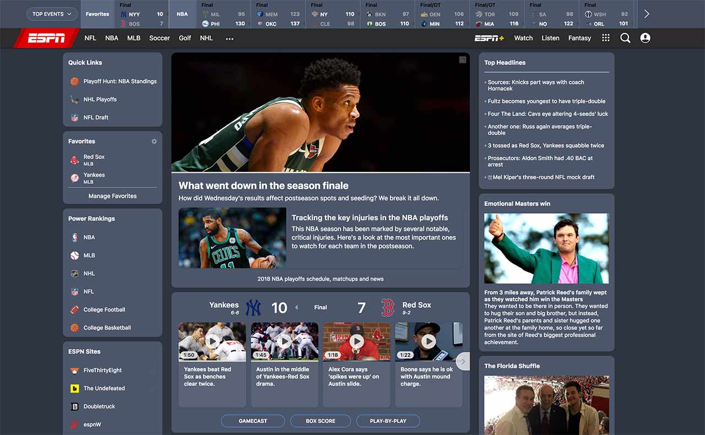Click the Doubletruck icon
The height and width of the screenshot is (435, 705).
[x=74, y=407]
